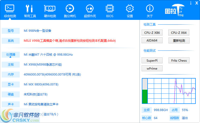Image resolution: width=200 pixels, height=123 pixels.
Task: Open the 关于 info icon
Action: [x=150, y=8]
